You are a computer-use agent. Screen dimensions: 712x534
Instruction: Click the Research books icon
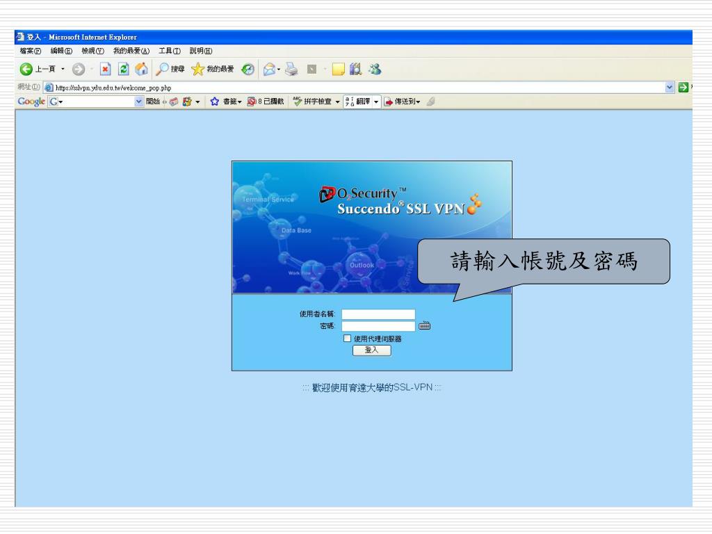(355, 69)
